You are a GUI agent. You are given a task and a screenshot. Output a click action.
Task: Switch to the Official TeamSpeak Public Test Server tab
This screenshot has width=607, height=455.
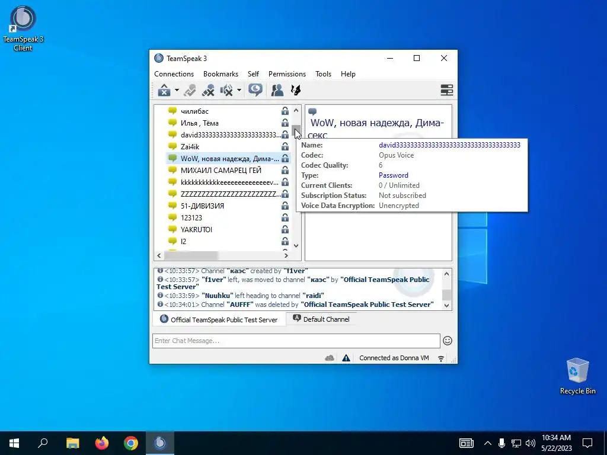(x=219, y=319)
